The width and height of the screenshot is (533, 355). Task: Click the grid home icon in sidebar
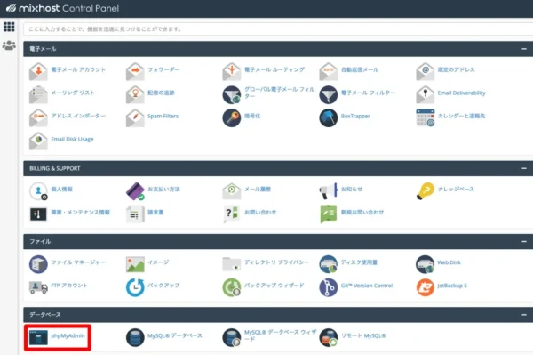pyautogui.click(x=9, y=27)
